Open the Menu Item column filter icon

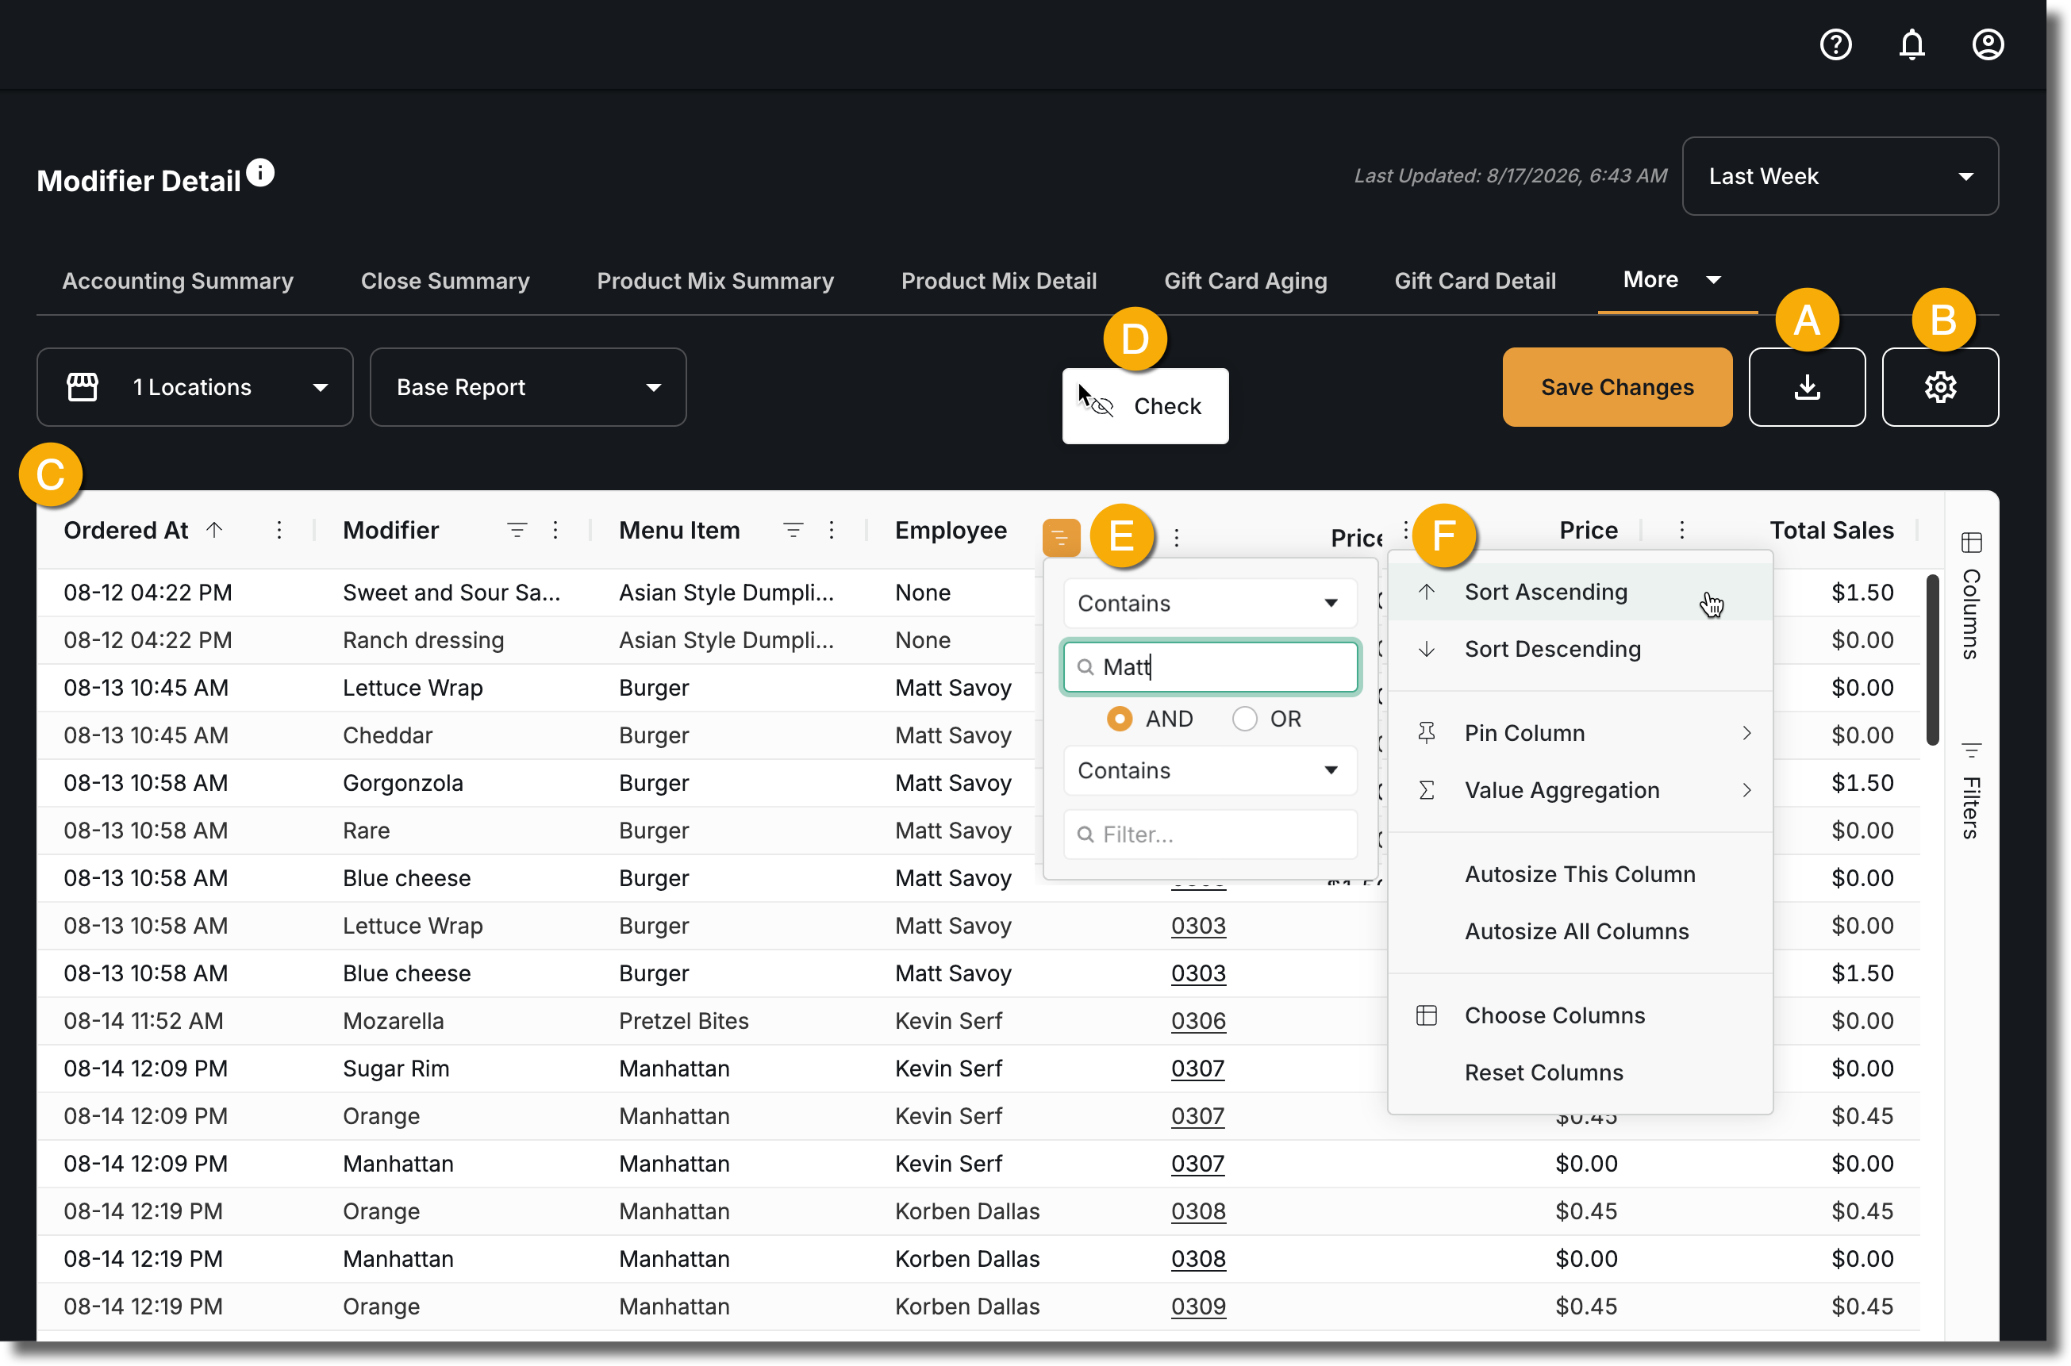pyautogui.click(x=793, y=530)
